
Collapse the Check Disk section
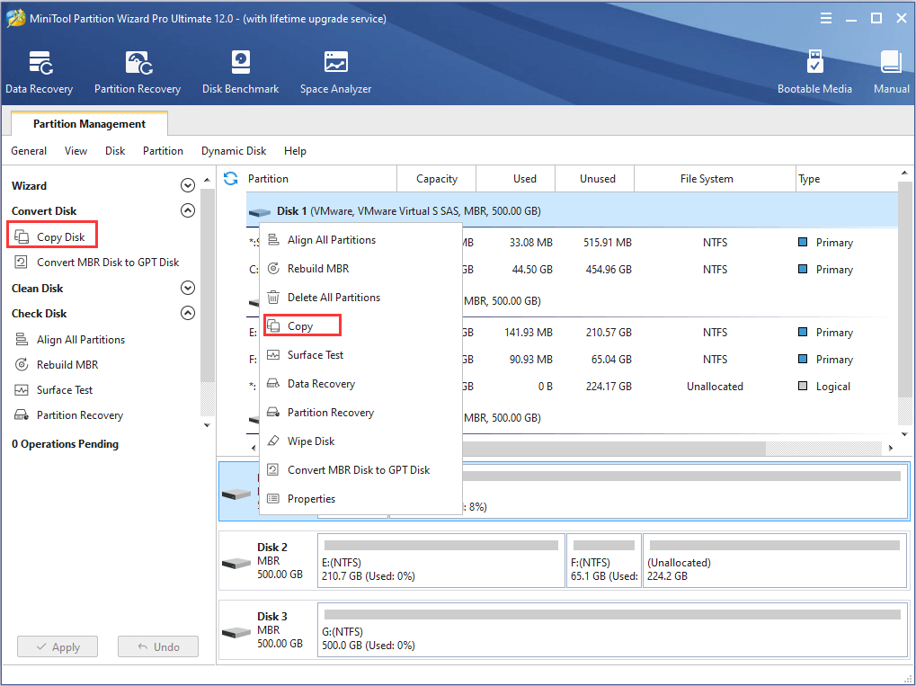tap(188, 314)
